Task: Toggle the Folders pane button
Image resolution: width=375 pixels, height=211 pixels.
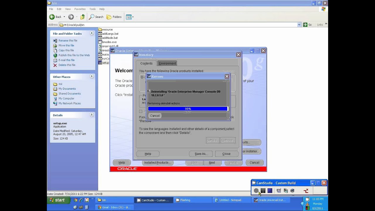Action: (114, 17)
